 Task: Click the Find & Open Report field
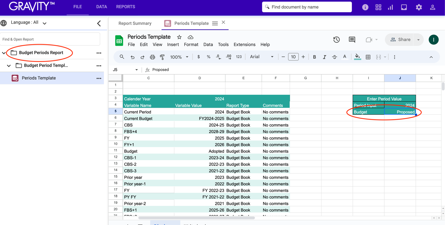pos(50,39)
